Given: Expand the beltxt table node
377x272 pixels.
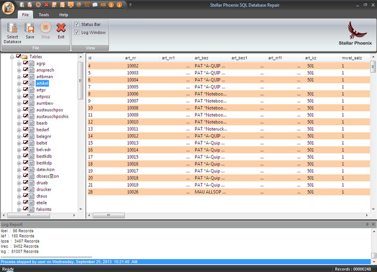Looking at the screenshot, I should 19,144.
